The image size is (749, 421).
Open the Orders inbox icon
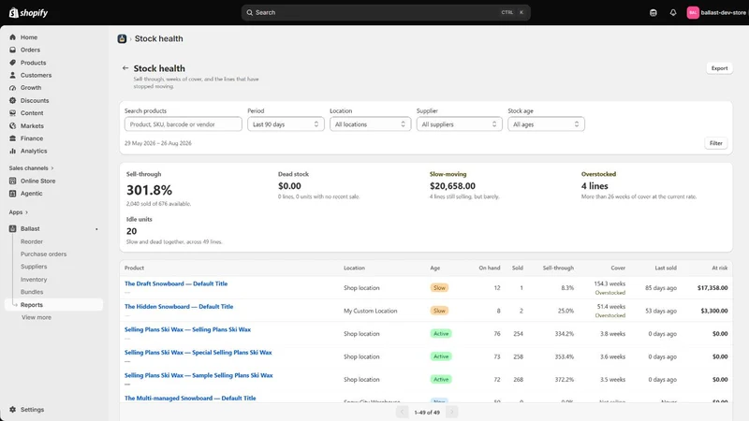[12, 50]
